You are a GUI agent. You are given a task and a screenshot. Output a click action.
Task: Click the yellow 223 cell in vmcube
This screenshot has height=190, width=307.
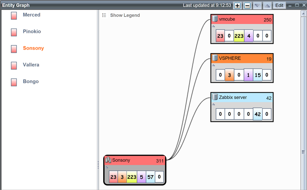(239, 36)
